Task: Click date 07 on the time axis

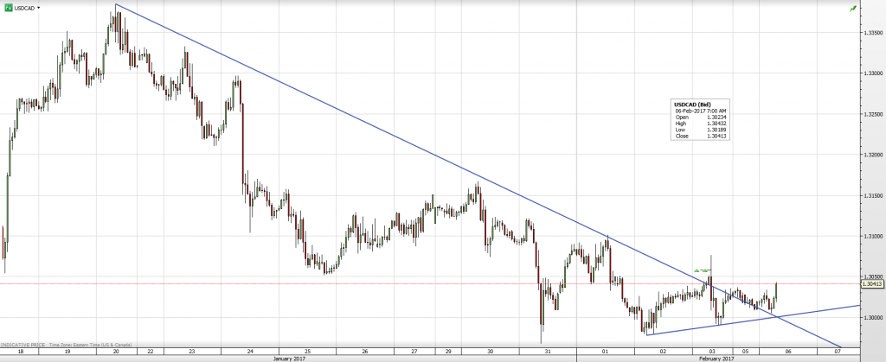Action: point(838,351)
